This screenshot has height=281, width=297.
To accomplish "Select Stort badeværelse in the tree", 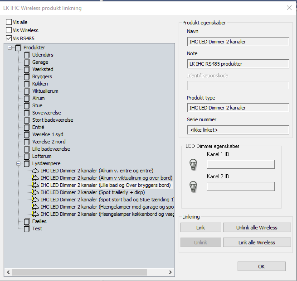I will tap(53, 120).
